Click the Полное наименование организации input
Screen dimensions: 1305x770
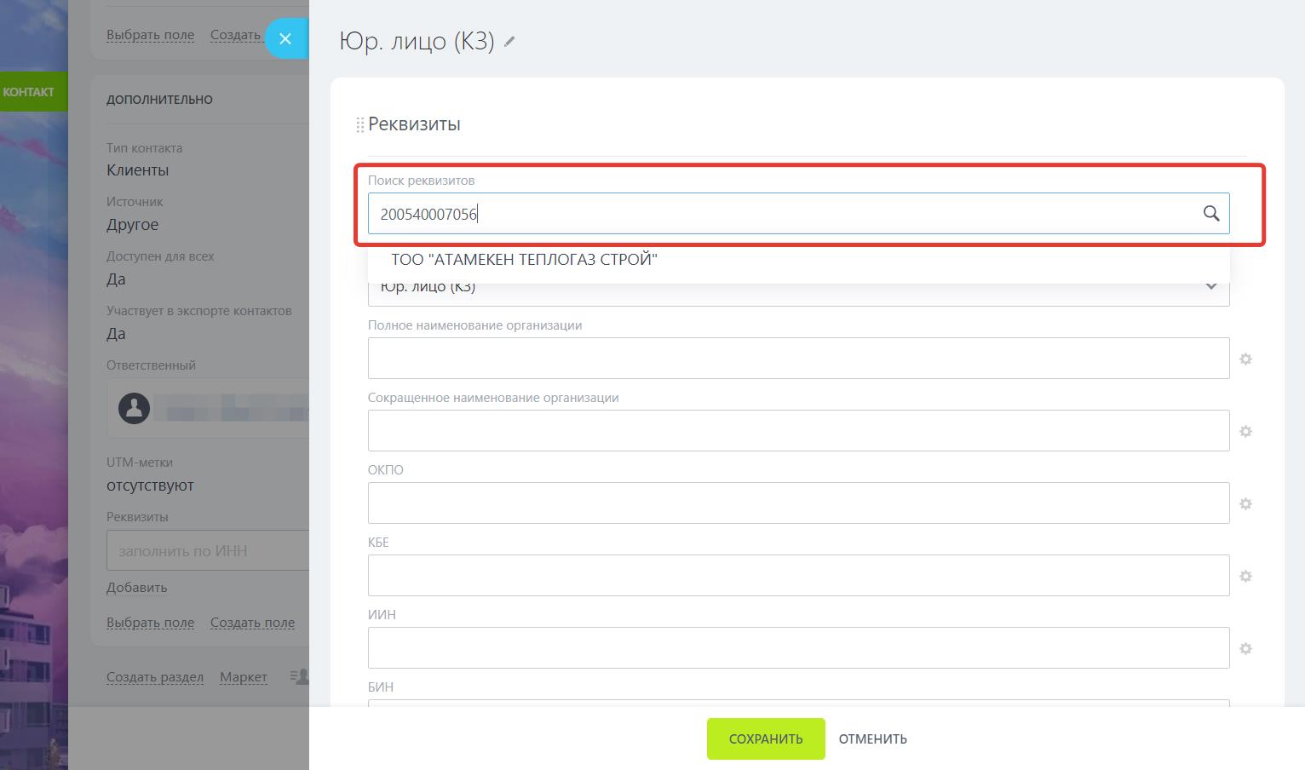799,359
